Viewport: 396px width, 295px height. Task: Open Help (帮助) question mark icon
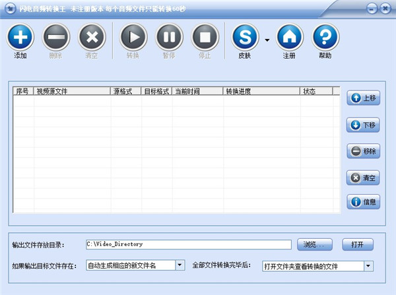point(325,37)
